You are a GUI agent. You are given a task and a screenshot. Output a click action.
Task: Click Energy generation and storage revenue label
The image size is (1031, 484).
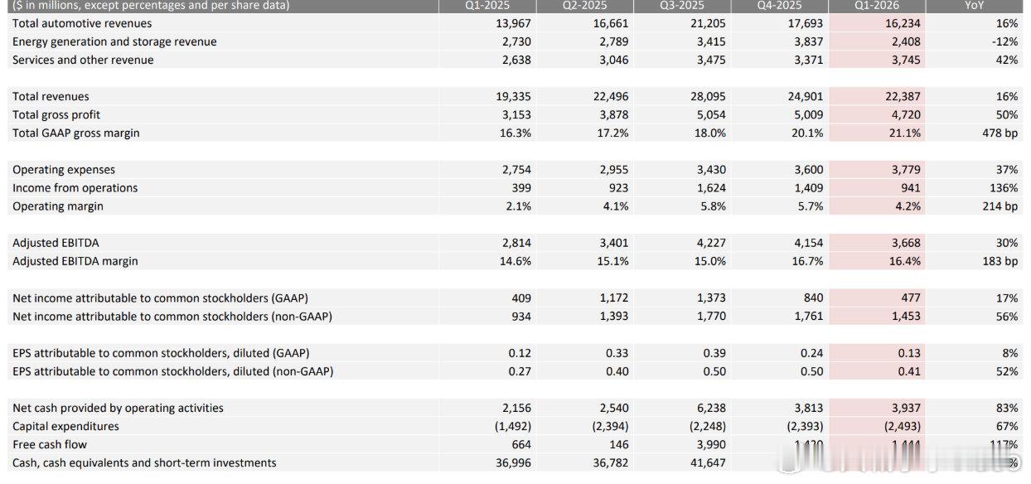tap(114, 42)
